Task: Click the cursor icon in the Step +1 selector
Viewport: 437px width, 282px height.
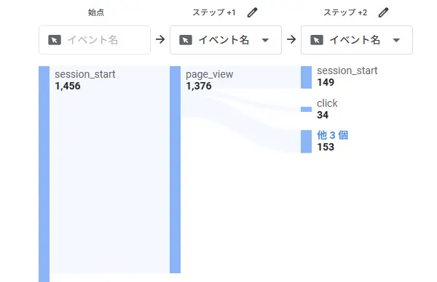Action: coord(186,40)
